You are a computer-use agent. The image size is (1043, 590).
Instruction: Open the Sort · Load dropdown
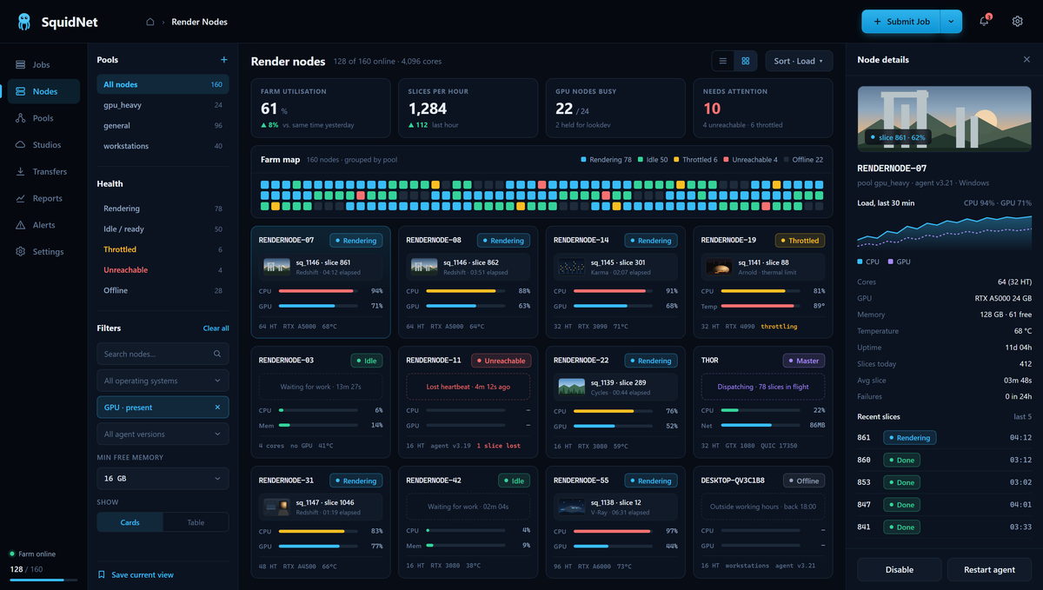(799, 61)
